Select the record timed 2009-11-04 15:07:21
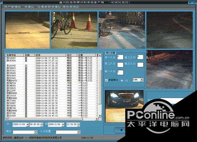The image size is (197, 142). (x=52, y=101)
